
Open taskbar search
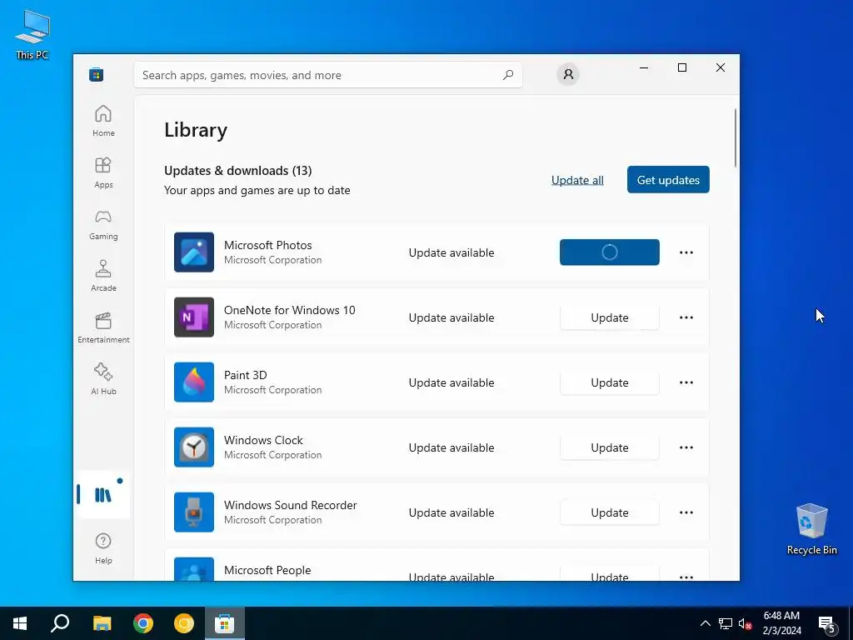point(60,623)
